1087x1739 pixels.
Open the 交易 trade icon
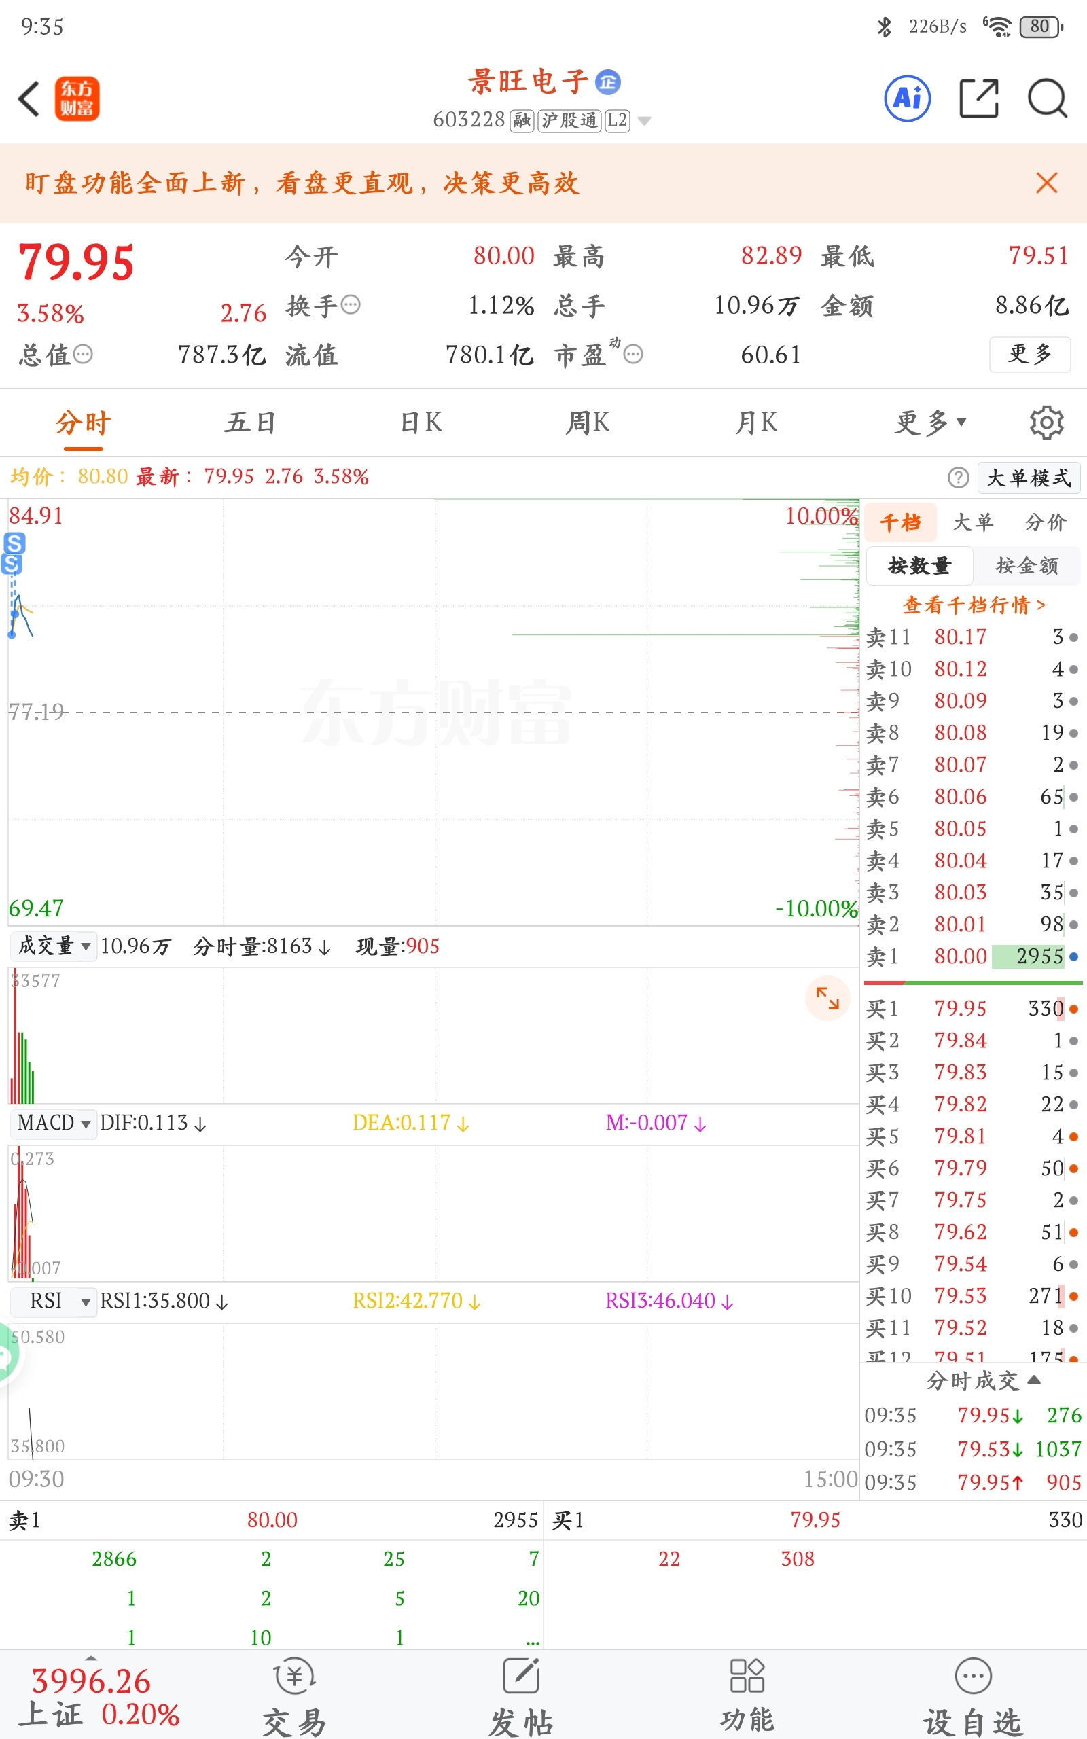(x=295, y=1698)
